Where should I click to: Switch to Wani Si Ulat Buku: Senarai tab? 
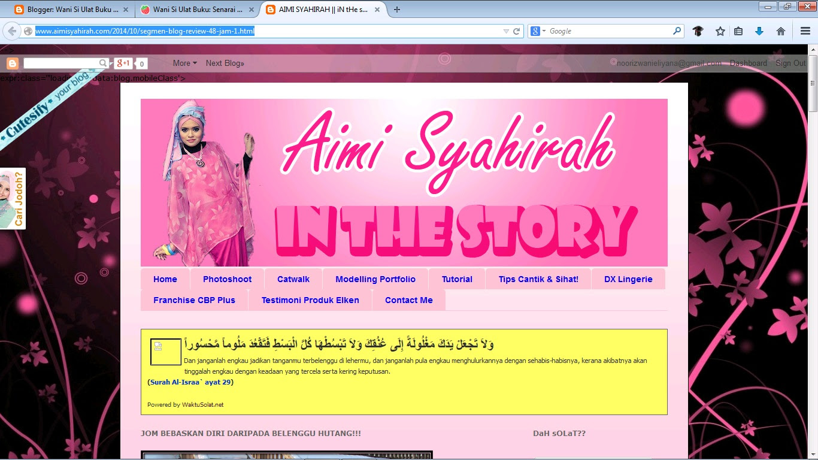198,10
